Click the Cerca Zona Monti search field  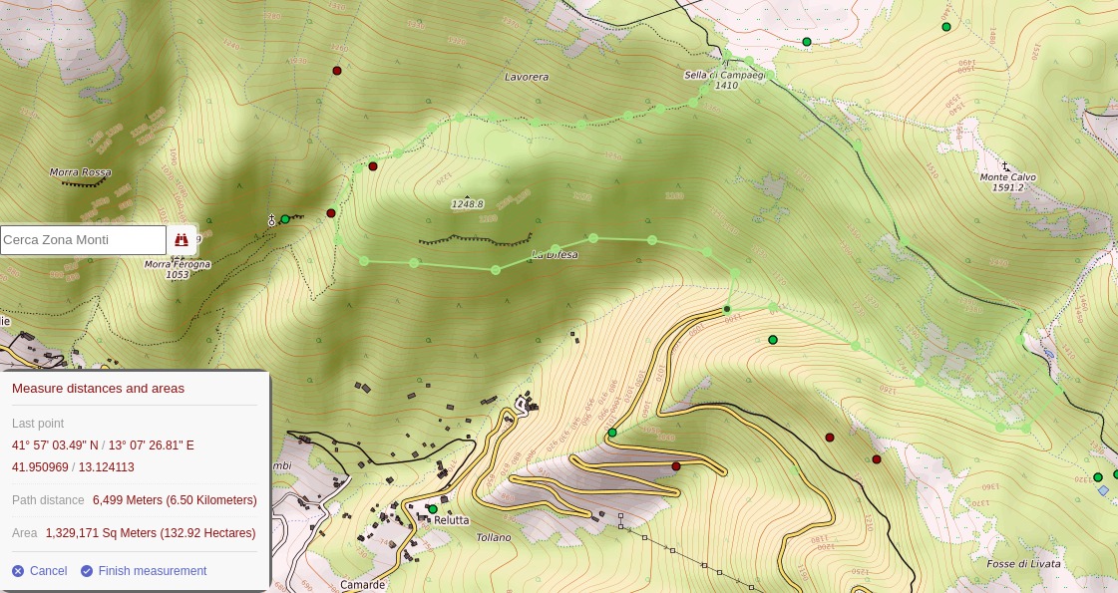(83, 240)
